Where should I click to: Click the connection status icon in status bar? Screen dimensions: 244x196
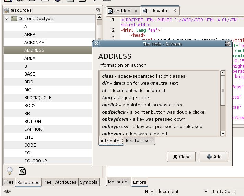(7, 191)
